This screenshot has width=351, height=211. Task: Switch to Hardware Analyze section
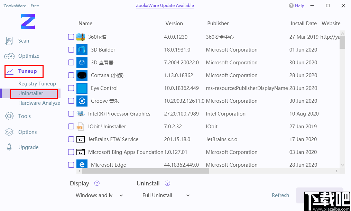click(x=39, y=103)
